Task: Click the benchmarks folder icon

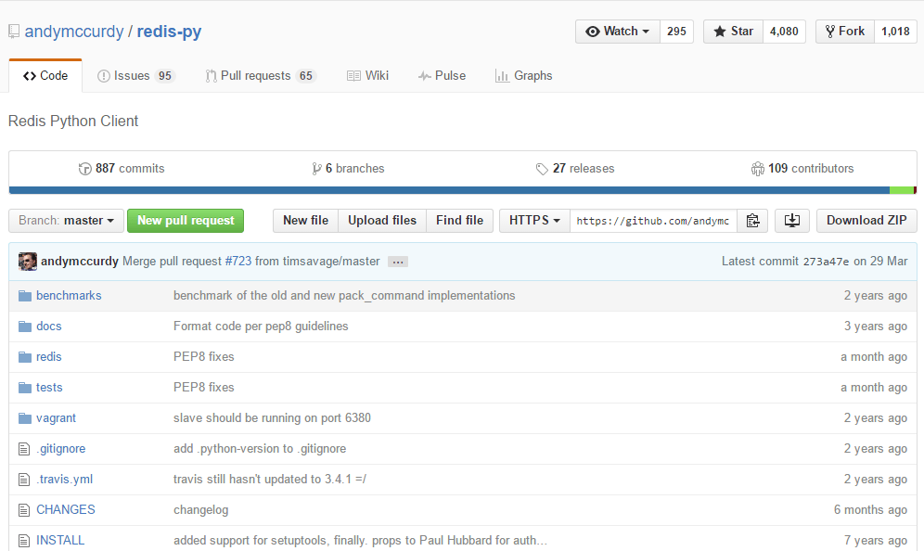Action: pos(25,296)
